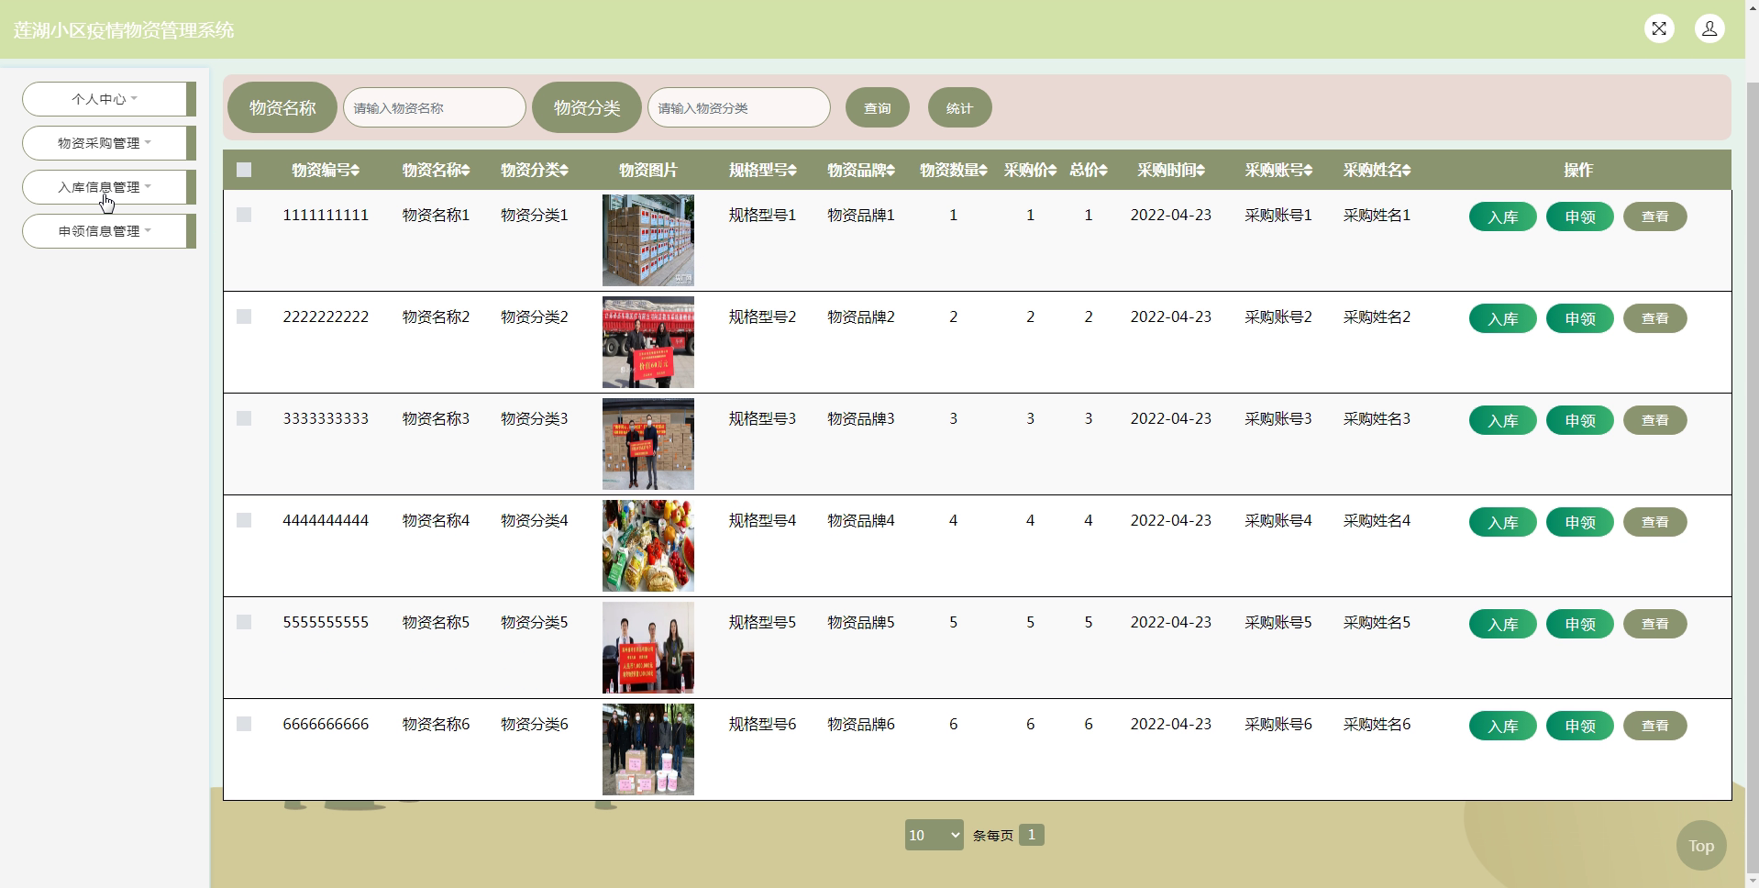
Task: Sort by 物资分类 column arrows
Action: pos(564,170)
